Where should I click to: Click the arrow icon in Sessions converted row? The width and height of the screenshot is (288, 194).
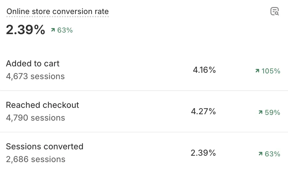(x=261, y=154)
